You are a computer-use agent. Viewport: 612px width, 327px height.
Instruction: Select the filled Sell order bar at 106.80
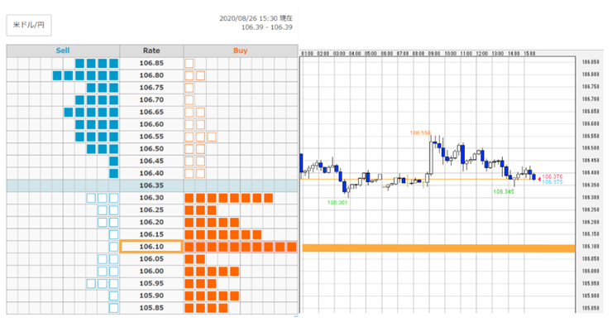pos(85,75)
